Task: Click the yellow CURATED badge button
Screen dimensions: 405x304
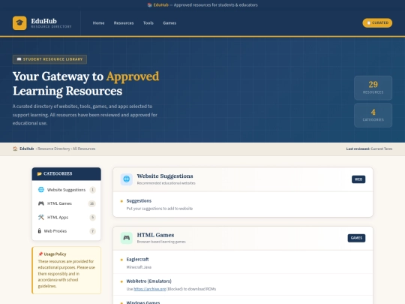Action: [x=377, y=23]
